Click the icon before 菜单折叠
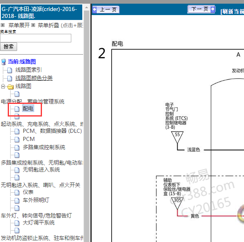Viewport: 244px width, 242px height. [33, 25]
